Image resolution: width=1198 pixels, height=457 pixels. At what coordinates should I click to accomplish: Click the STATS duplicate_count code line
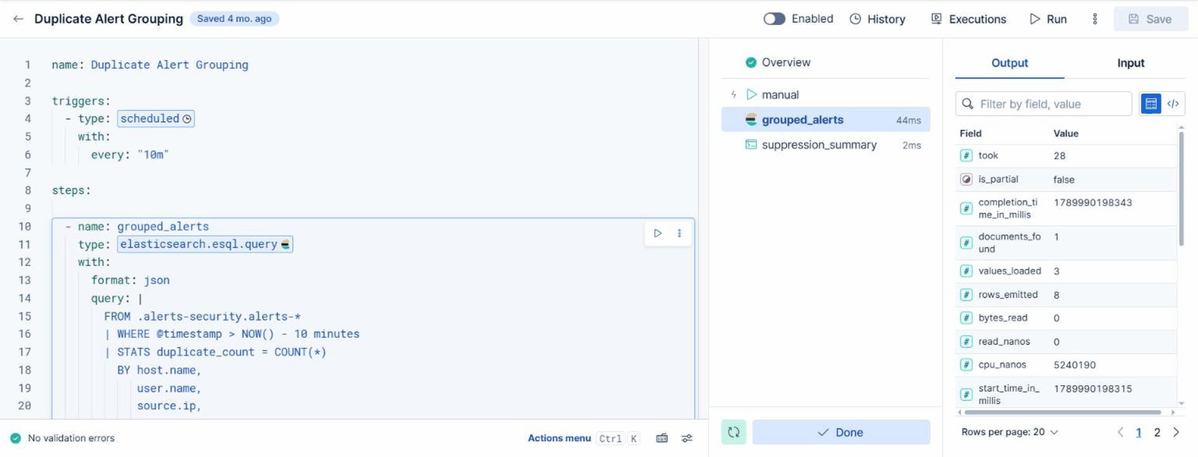(215, 352)
